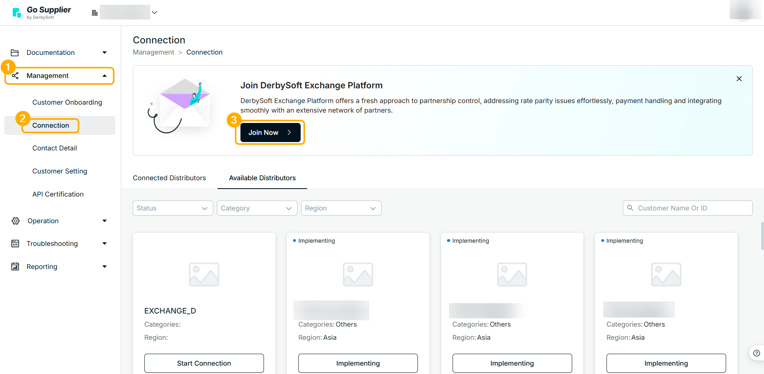The image size is (764, 374).
Task: Click the help question mark icon
Action: tap(756, 353)
